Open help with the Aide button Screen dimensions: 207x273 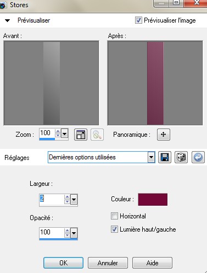(152, 263)
